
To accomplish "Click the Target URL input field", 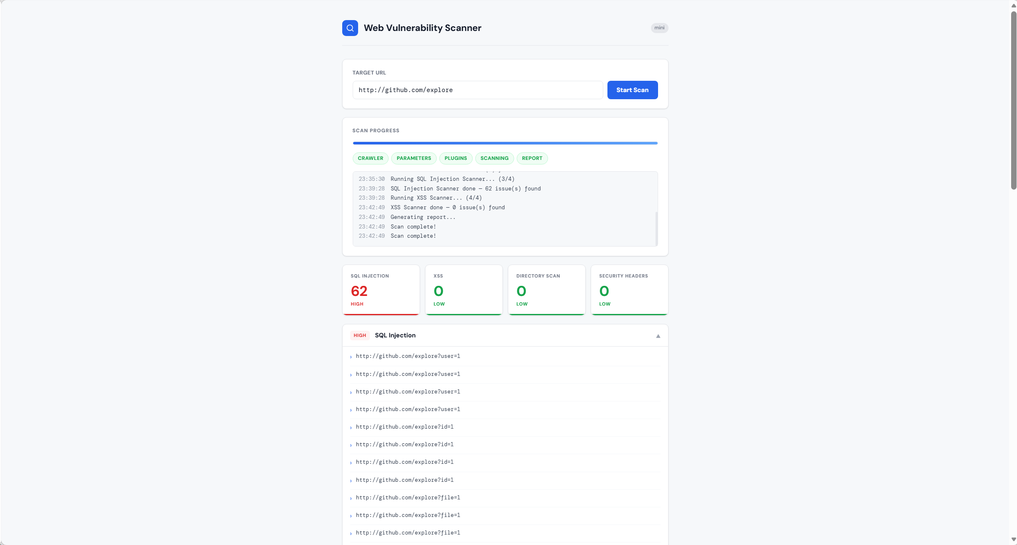I will click(x=477, y=90).
